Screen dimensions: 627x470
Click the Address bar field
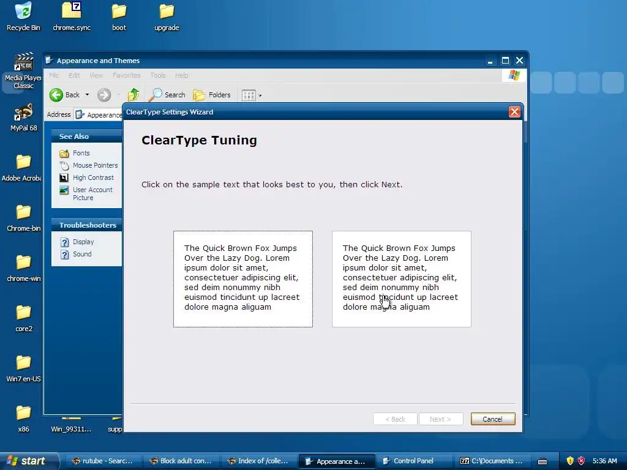pos(99,114)
